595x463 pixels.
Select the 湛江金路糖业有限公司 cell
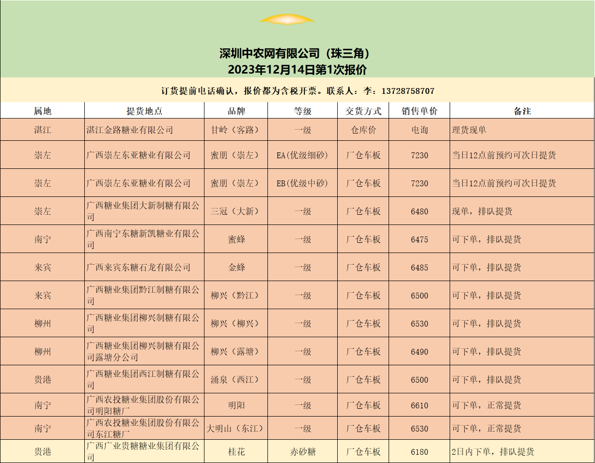[130, 130]
